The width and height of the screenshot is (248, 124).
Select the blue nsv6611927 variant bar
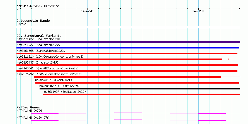coord(128,48)
